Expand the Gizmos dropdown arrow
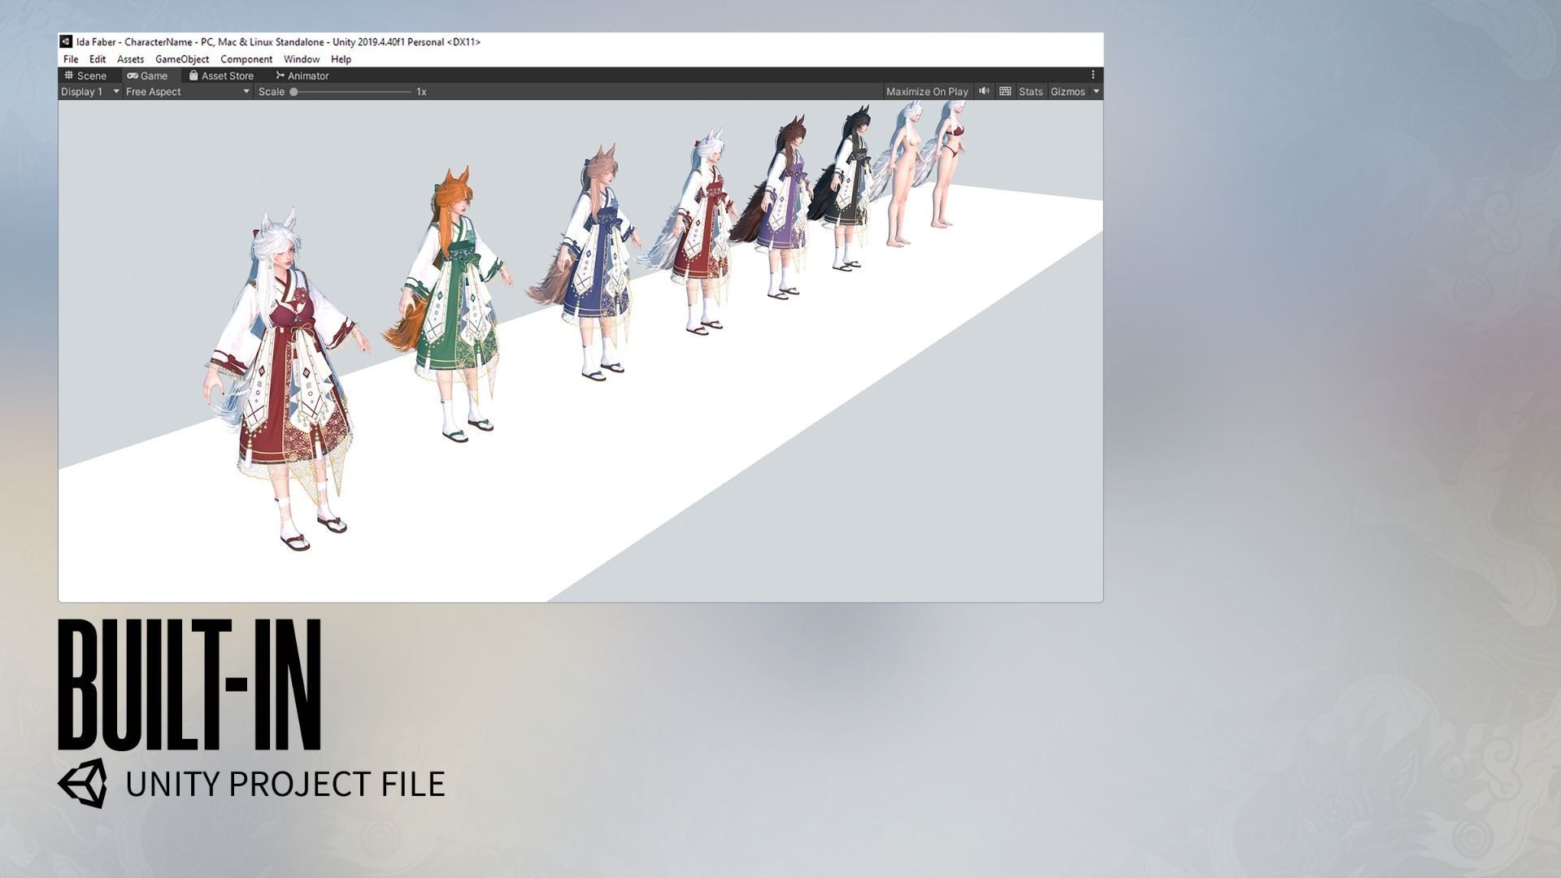The height and width of the screenshot is (878, 1561). [x=1096, y=92]
